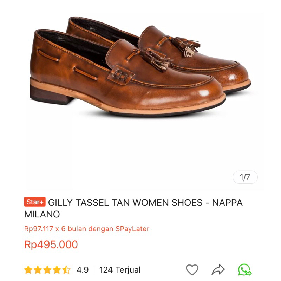Viewport: 281px width, 281px height.
Task: Tap the word MILANO in the title
Action: point(42,214)
